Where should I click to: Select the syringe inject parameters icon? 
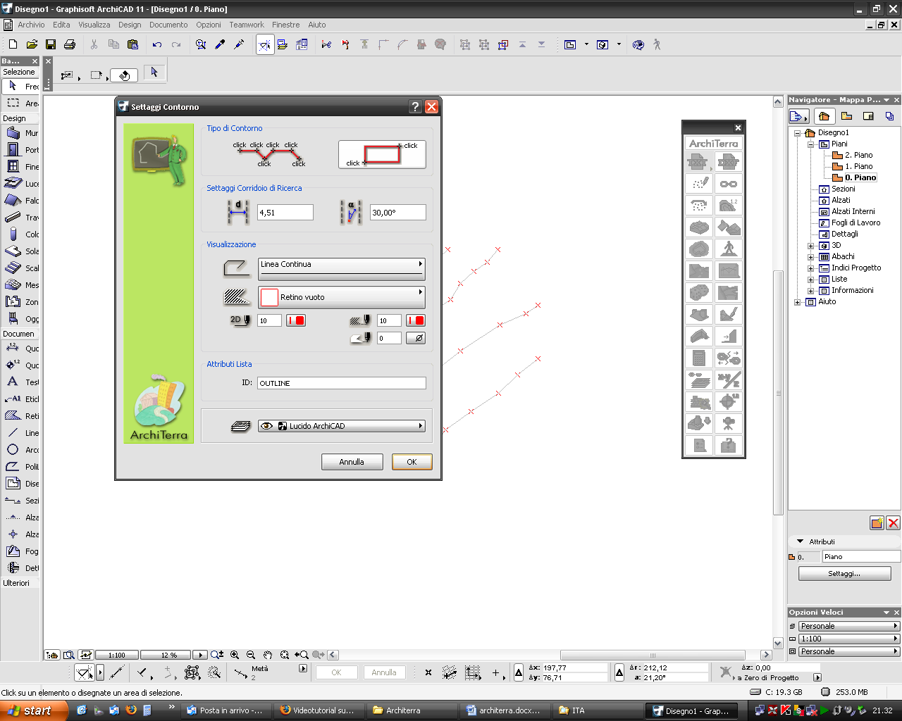click(239, 44)
